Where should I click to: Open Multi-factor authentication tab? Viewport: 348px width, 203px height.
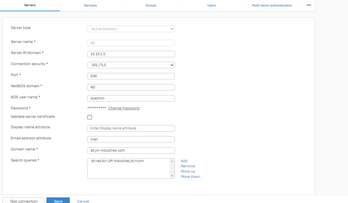(272, 5)
